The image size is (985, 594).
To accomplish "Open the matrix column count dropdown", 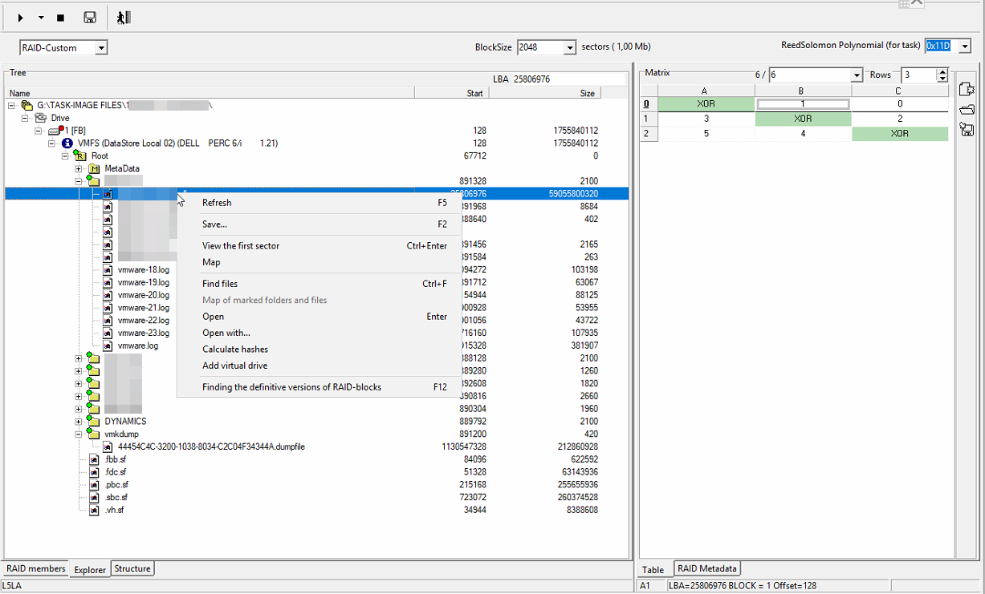I will (x=857, y=75).
